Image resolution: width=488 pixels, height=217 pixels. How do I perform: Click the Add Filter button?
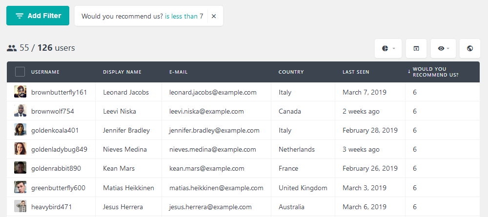click(38, 16)
